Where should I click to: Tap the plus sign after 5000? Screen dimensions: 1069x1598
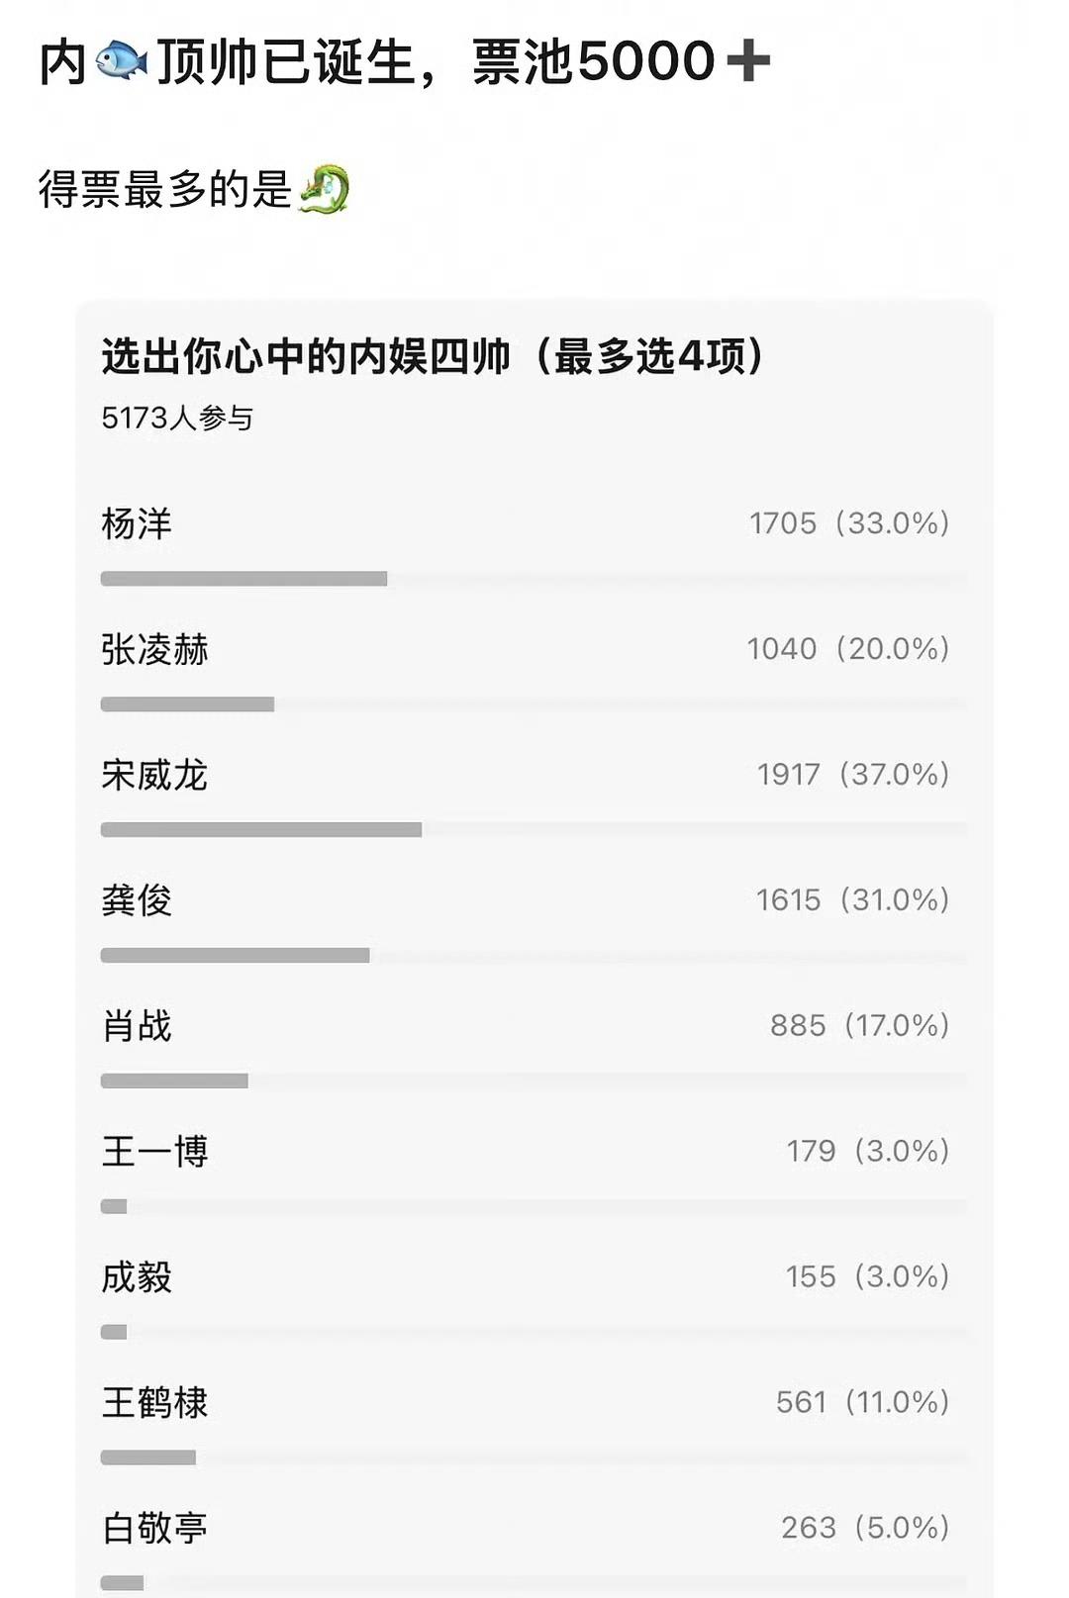coord(747,61)
